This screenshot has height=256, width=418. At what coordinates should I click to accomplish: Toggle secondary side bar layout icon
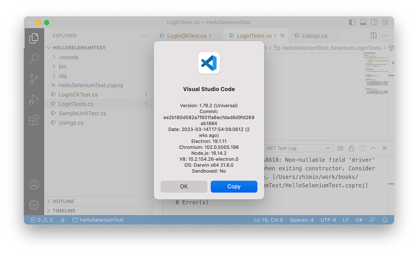[x=374, y=22]
